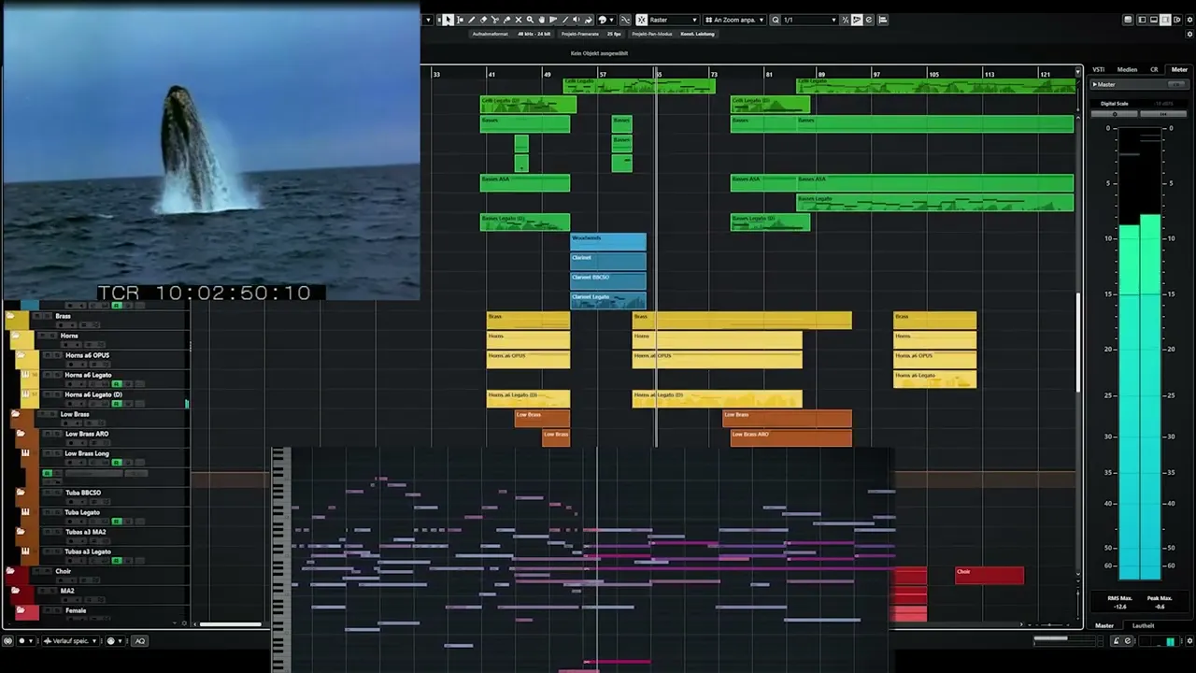Activate the Mute X tool

[x=519, y=20]
